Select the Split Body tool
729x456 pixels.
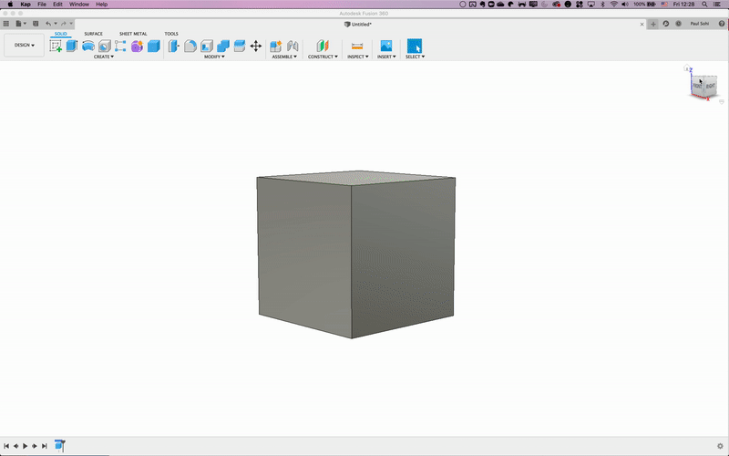coord(240,46)
